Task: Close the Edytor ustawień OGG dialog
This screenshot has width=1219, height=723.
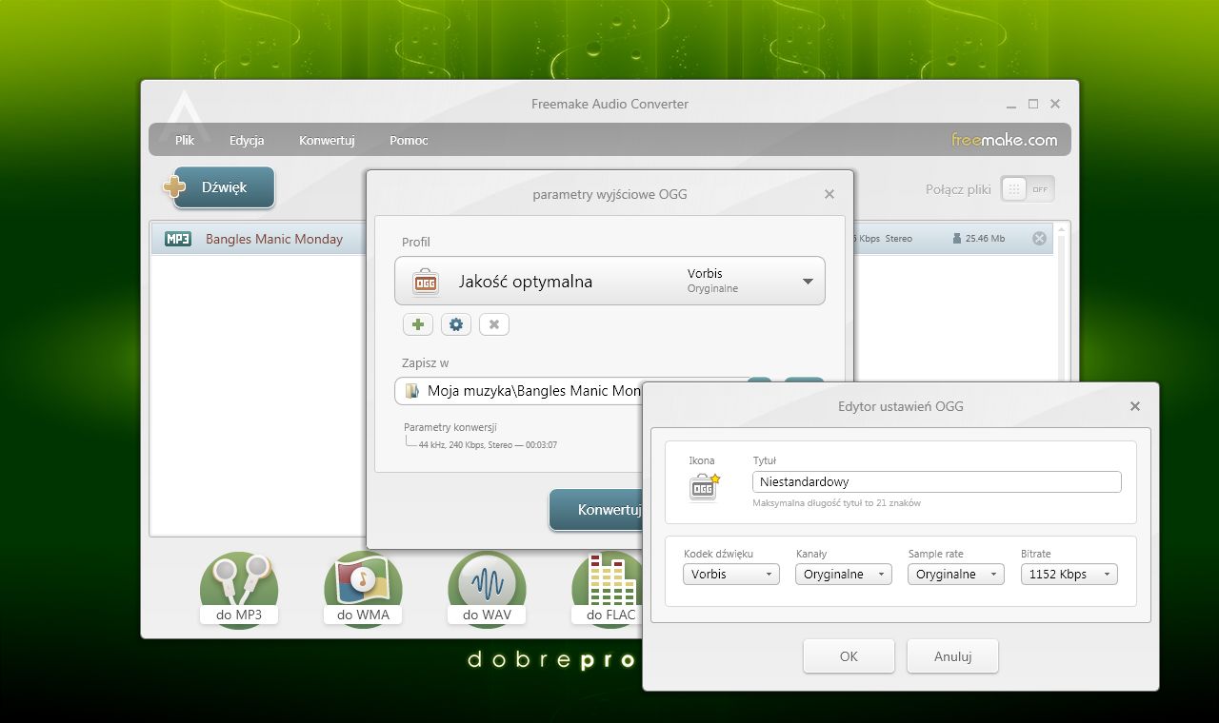Action: (1134, 406)
